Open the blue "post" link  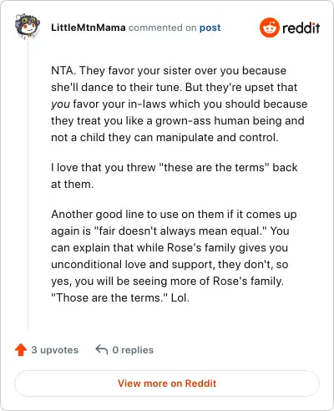210,28
